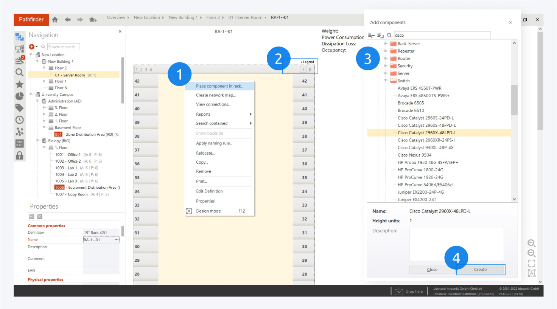The image size is (557, 309).
Task: Open the favorites star in the sidebar
Action: tap(19, 84)
